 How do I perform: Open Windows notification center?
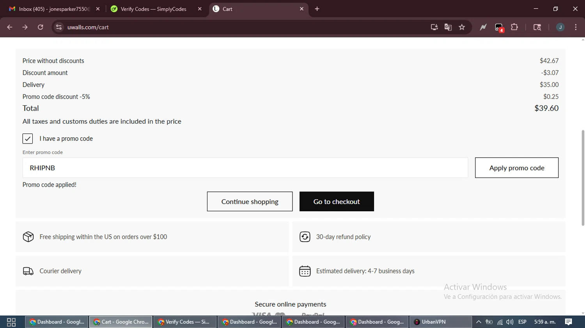pyautogui.click(x=569, y=322)
